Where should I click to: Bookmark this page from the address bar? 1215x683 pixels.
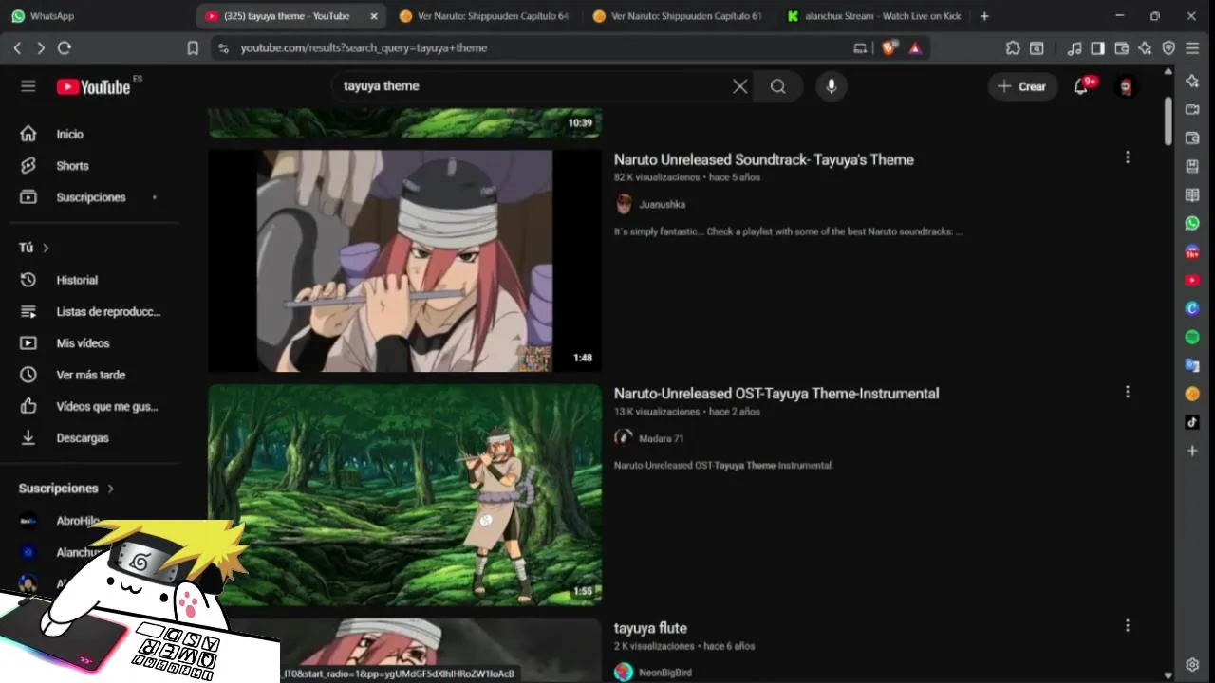pyautogui.click(x=193, y=47)
